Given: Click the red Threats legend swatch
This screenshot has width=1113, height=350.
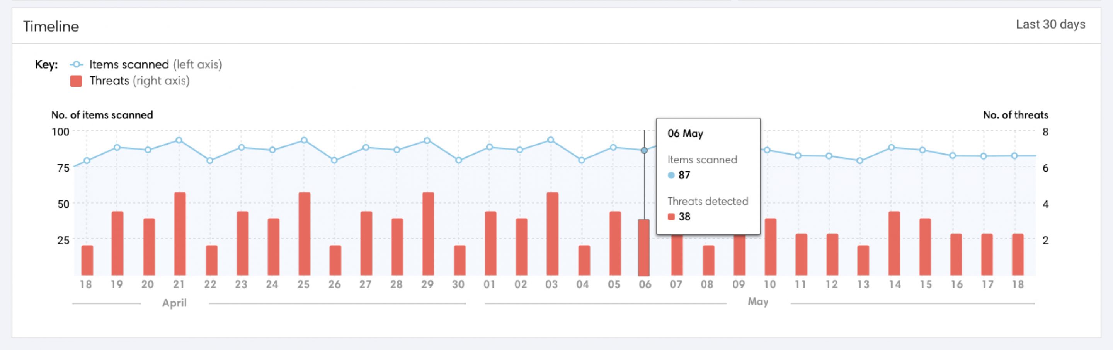Looking at the screenshot, I should click(x=76, y=81).
